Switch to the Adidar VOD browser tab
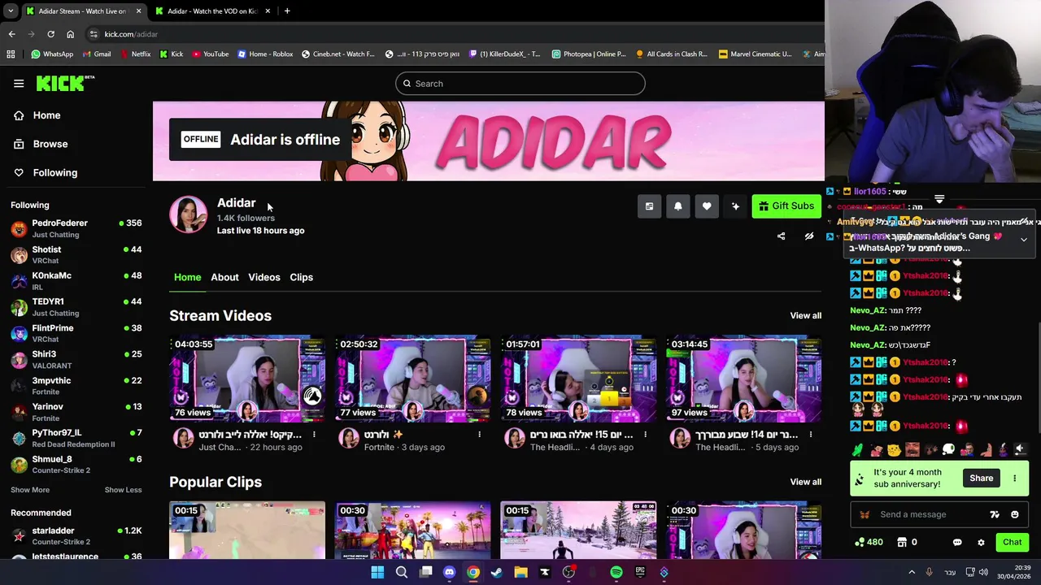Image resolution: width=1041 pixels, height=585 pixels. (213, 11)
